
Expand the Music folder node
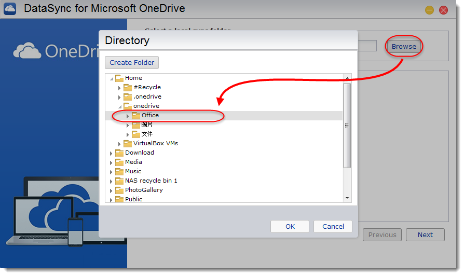[x=111, y=172]
